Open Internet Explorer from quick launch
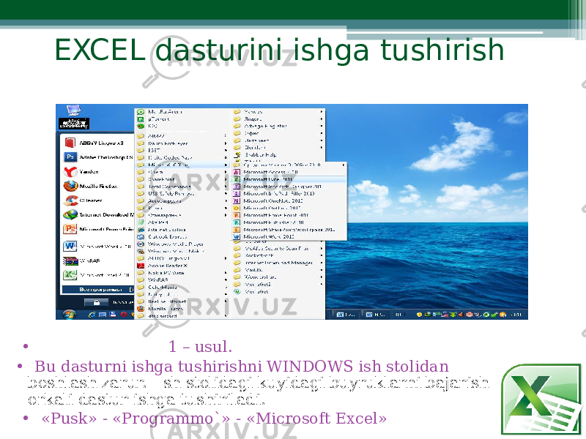 click(92, 315)
